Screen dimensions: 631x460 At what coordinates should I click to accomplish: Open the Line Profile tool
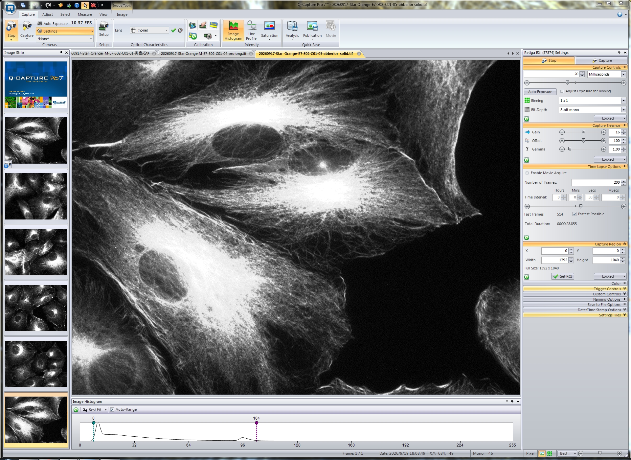(x=251, y=31)
